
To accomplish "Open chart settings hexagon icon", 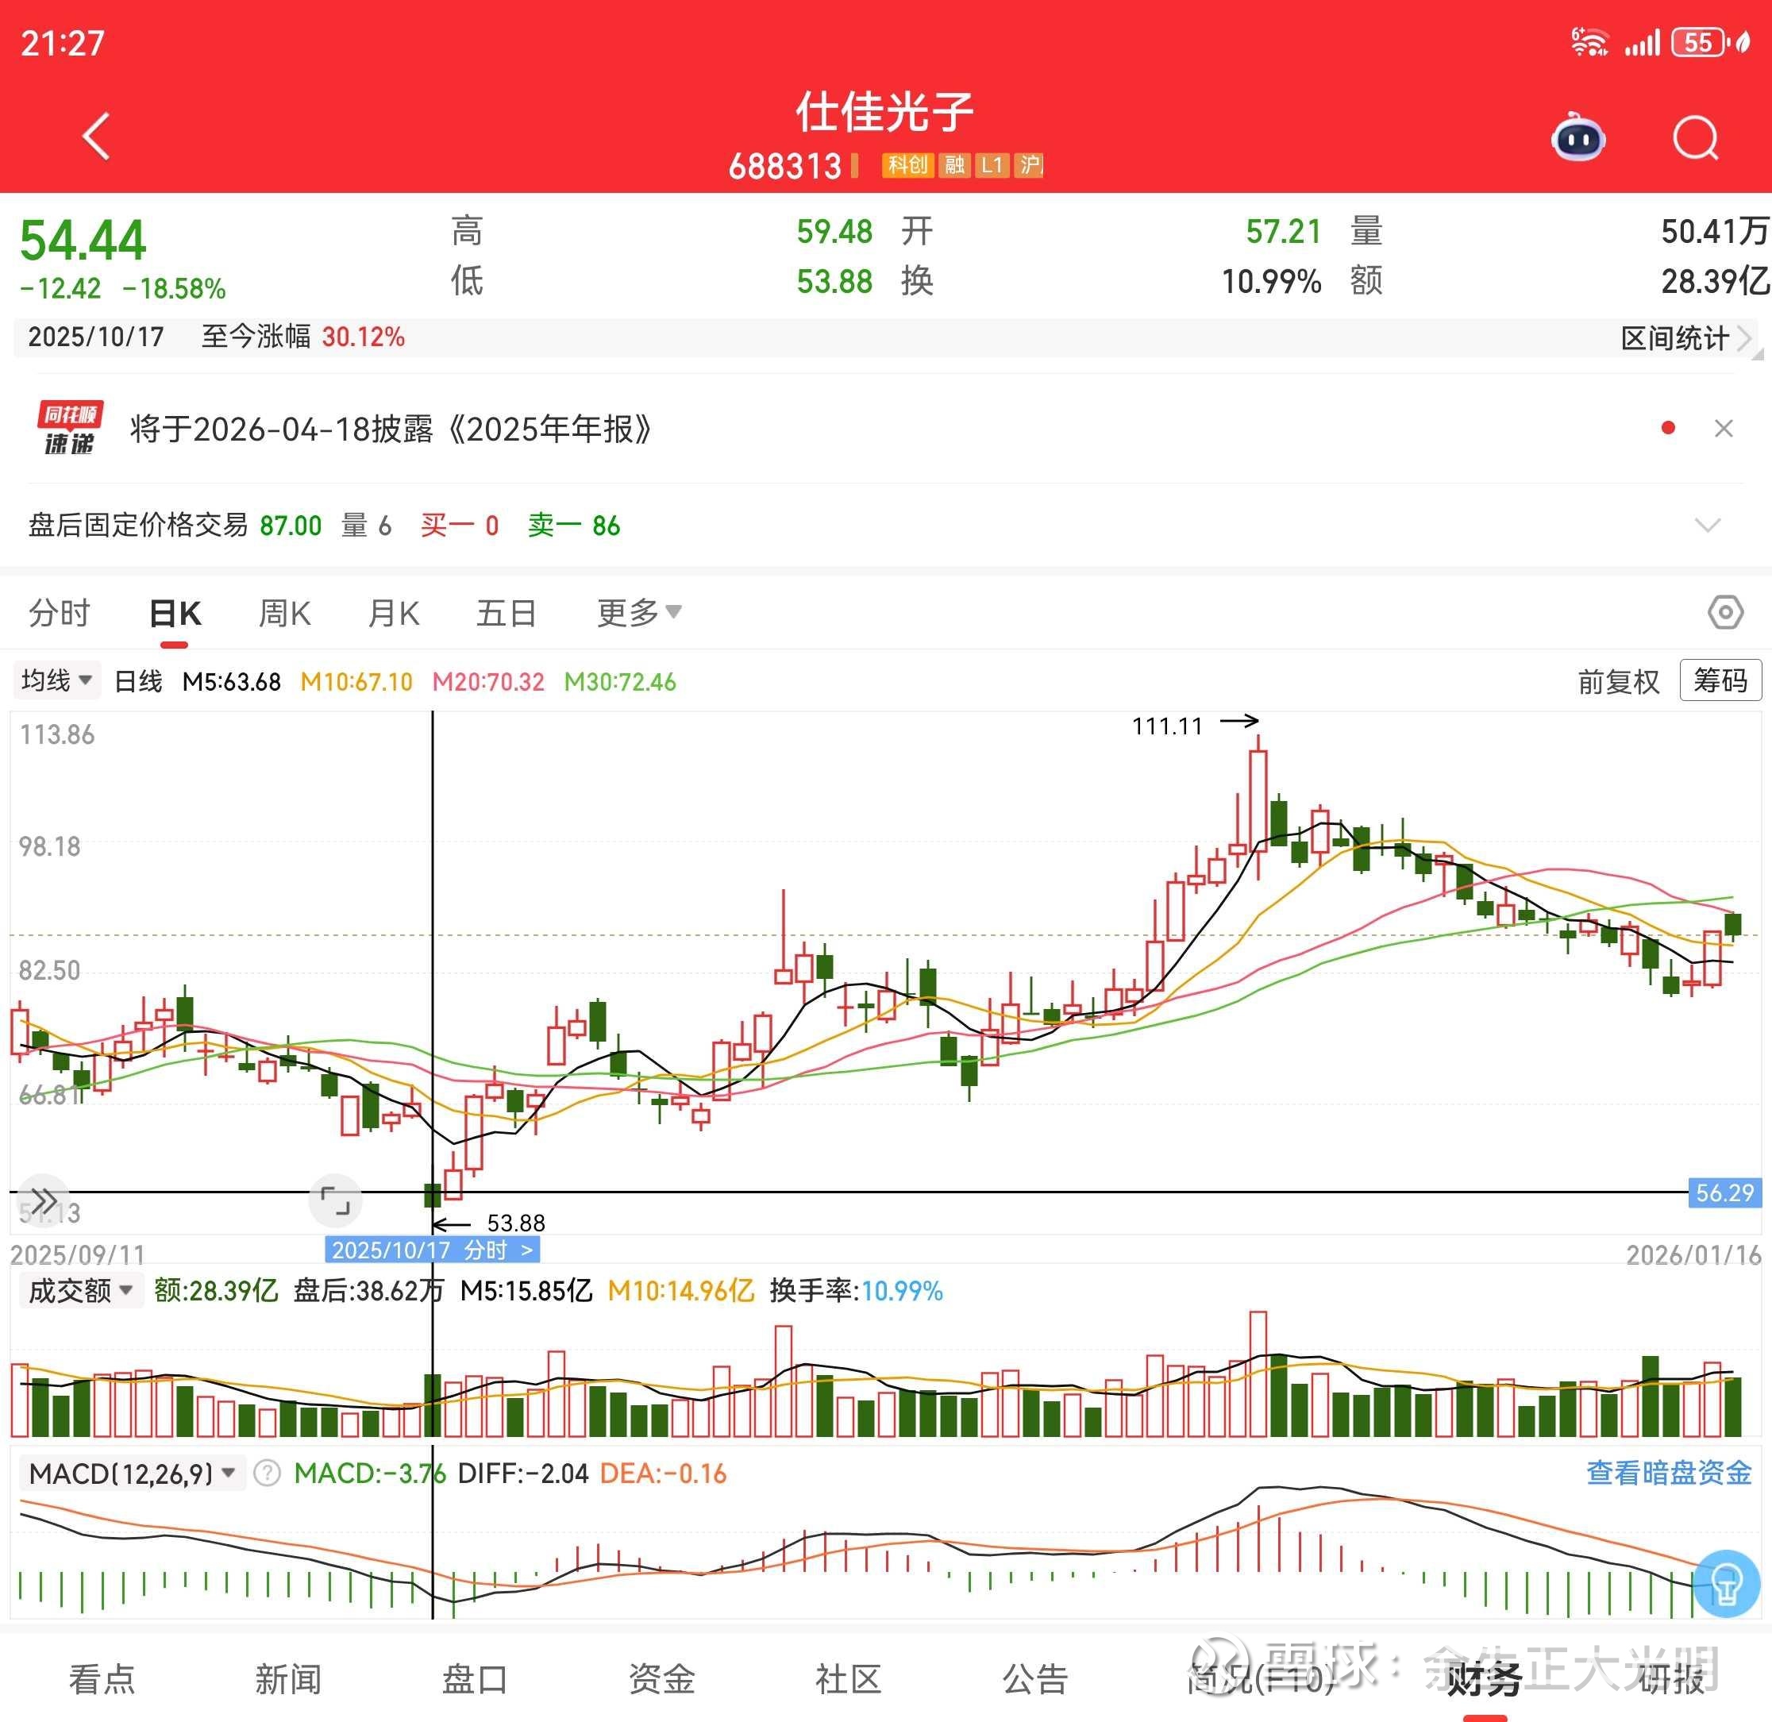I will pyautogui.click(x=1725, y=612).
